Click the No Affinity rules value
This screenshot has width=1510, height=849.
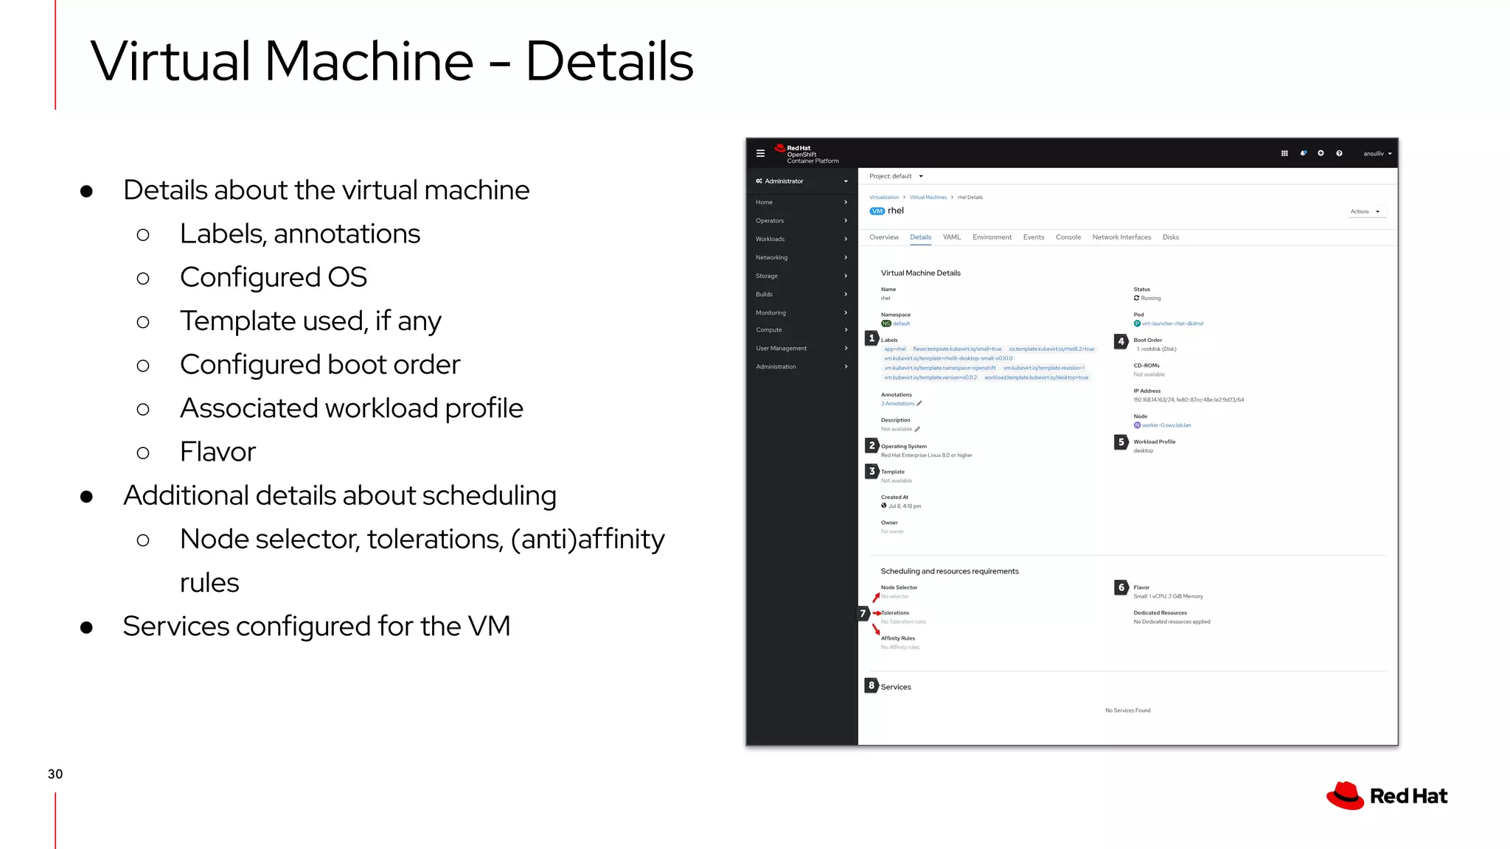click(900, 647)
